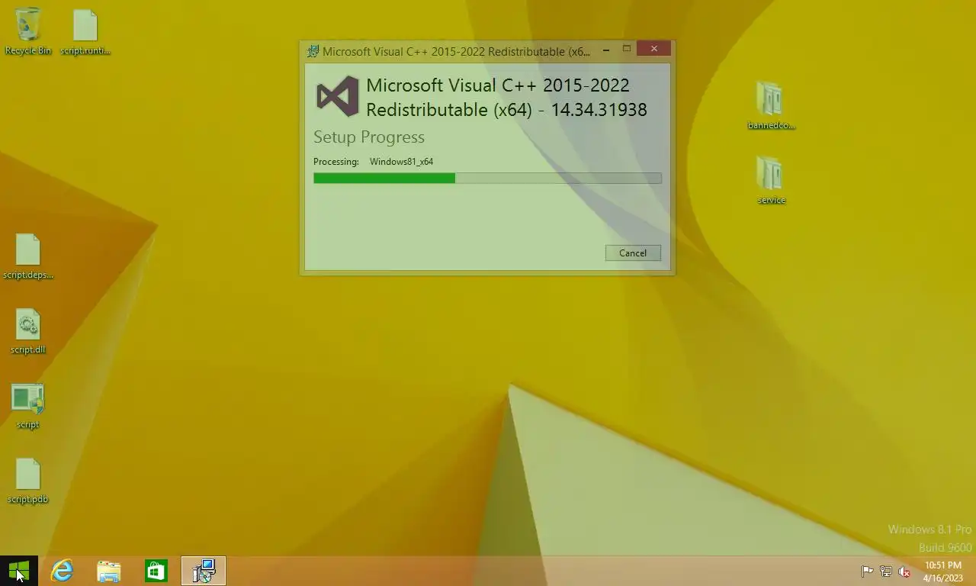This screenshot has height=586, width=976.
Task: Open Windows Store from taskbar
Action: 156,571
